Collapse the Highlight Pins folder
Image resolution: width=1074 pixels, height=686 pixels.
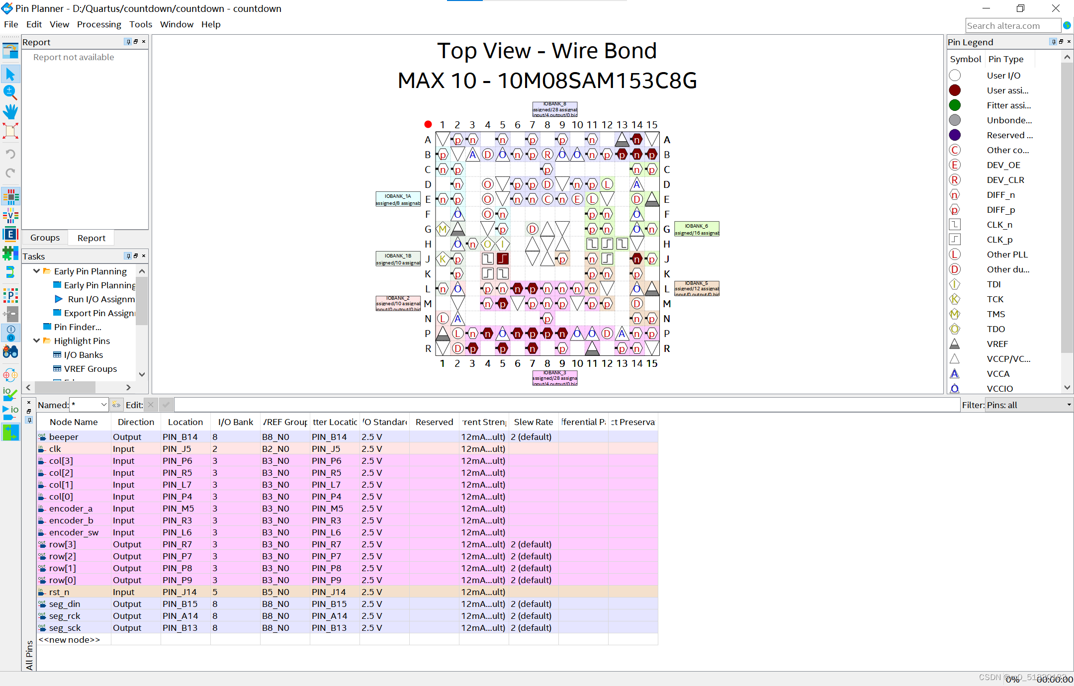pos(36,341)
